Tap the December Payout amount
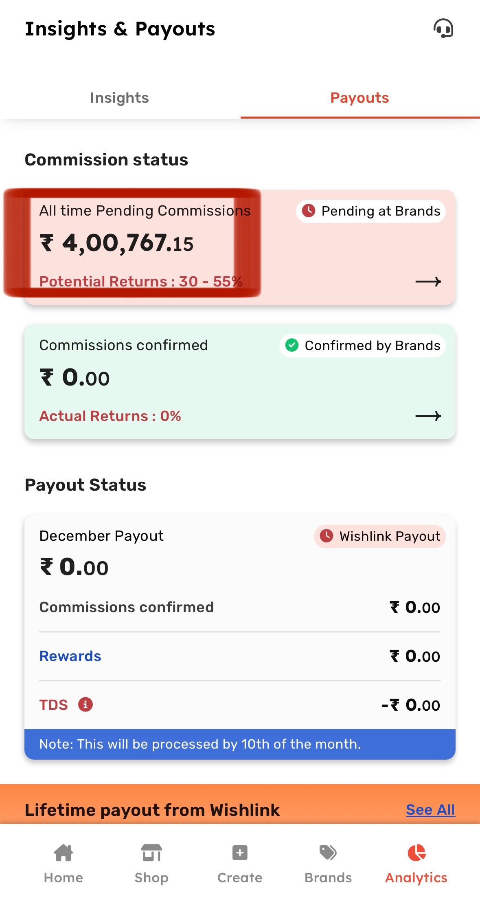The image size is (480, 899). point(75,567)
